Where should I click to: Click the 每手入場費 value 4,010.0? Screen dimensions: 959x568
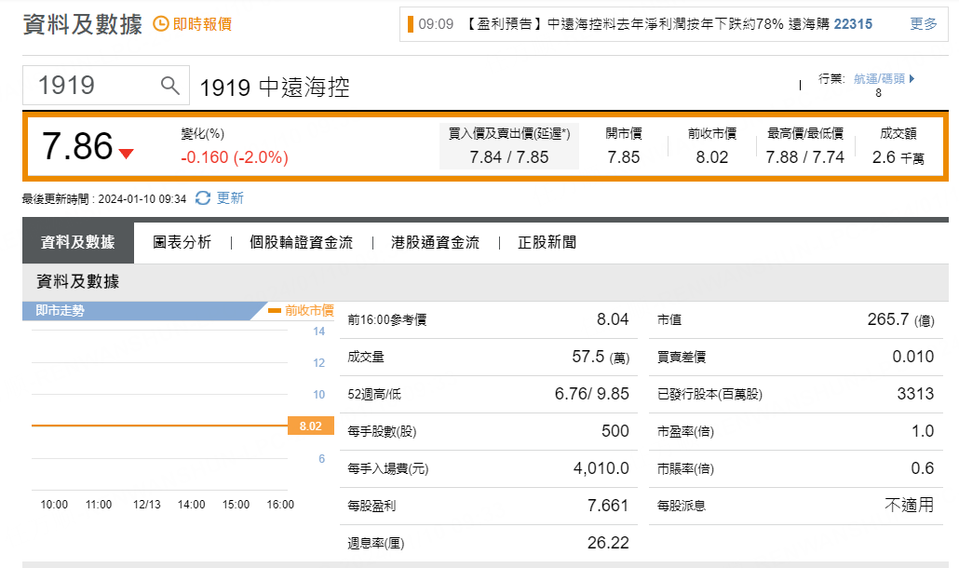(x=601, y=468)
